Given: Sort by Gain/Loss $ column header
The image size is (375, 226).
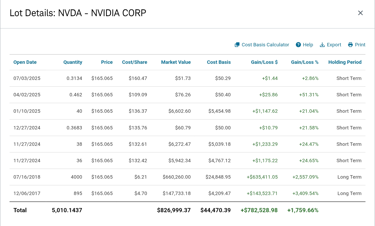Looking at the screenshot, I should click(264, 62).
